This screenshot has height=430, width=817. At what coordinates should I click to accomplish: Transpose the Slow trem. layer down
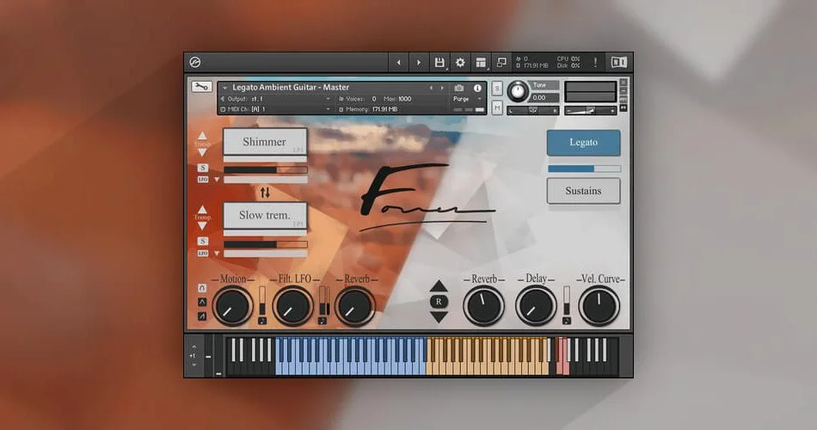point(202,226)
